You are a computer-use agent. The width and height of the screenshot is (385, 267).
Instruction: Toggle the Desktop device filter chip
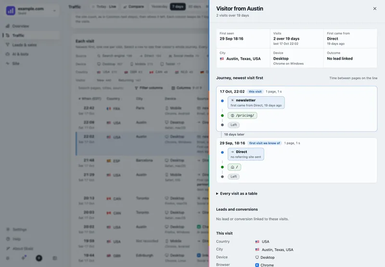coord(110,64)
